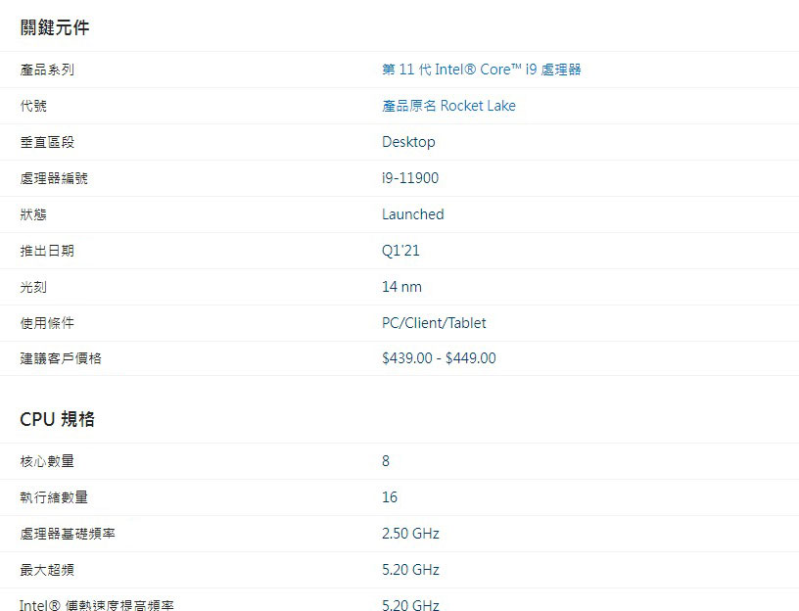Select the 2.50 GHz base frequency value
The width and height of the screenshot is (799, 611).
pos(410,533)
